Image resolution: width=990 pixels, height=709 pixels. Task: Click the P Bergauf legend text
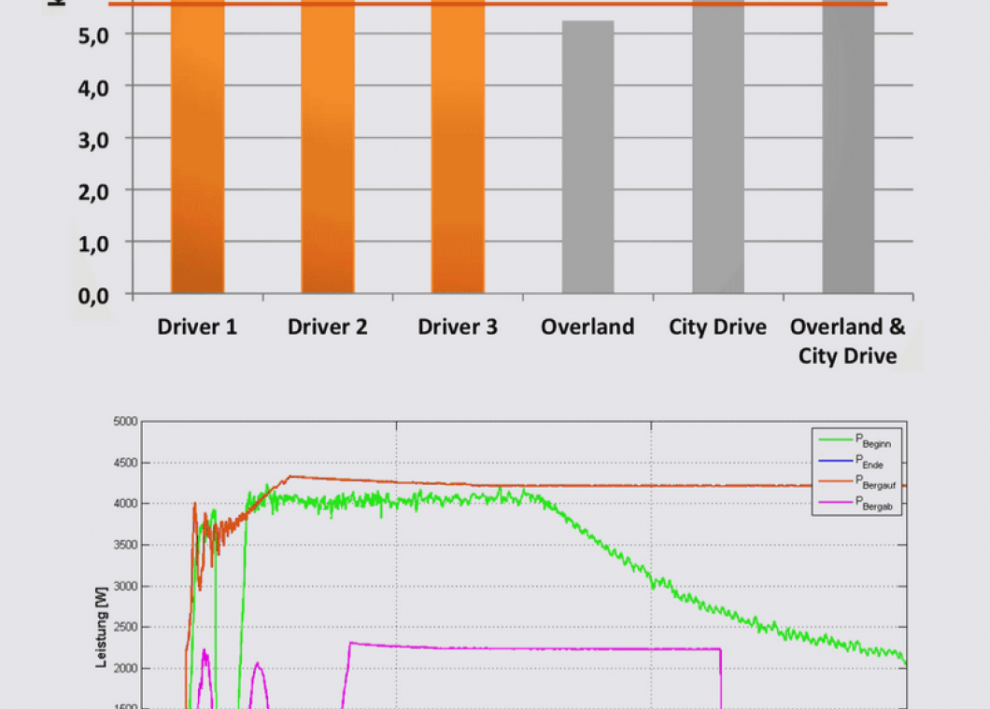tap(876, 482)
